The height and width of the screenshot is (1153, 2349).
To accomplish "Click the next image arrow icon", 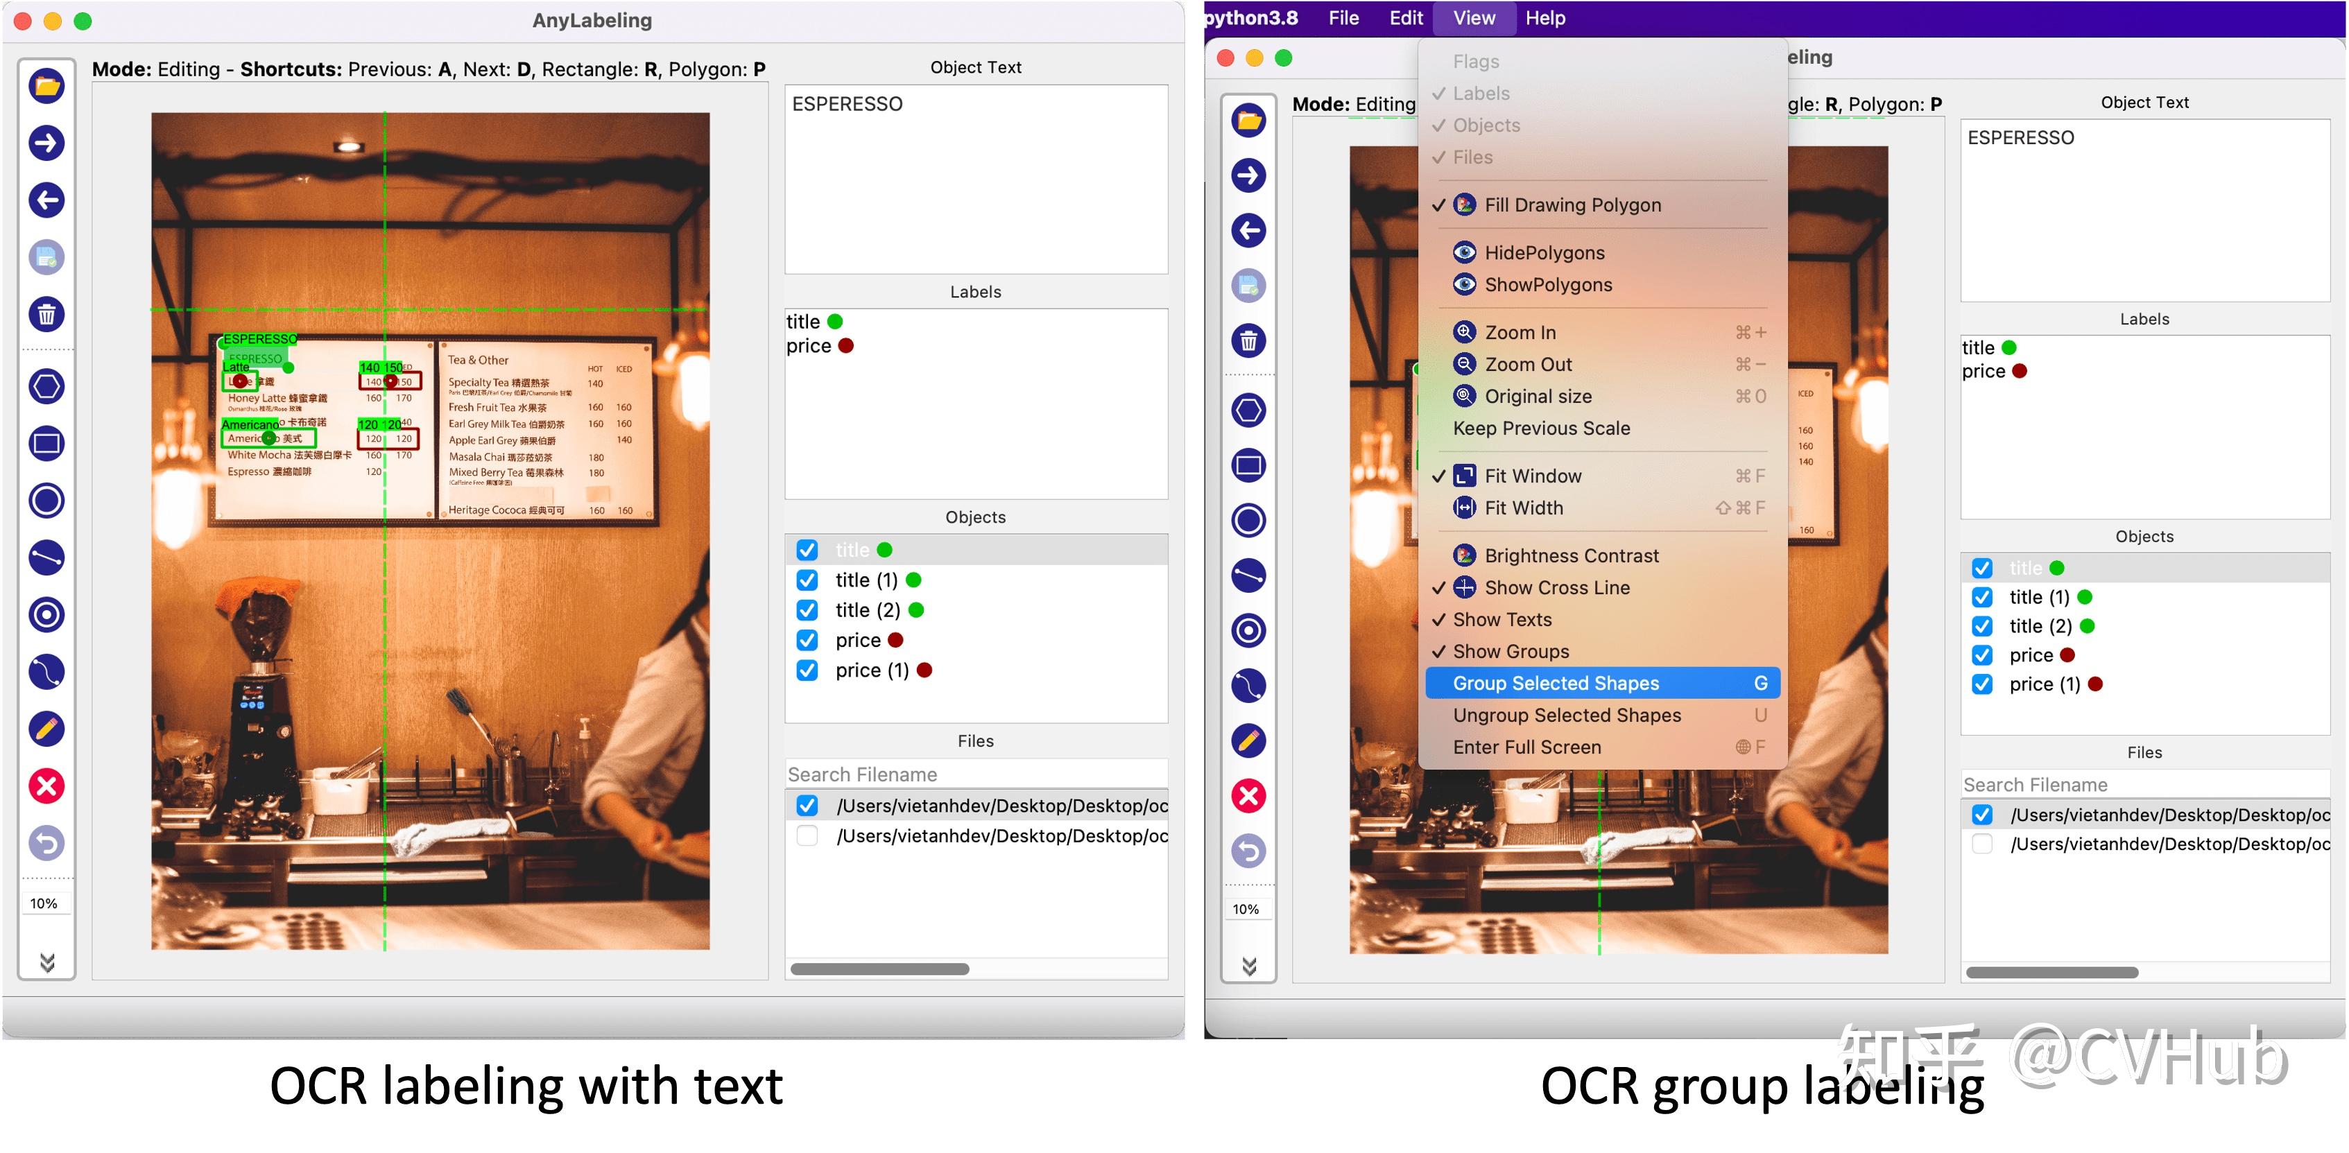I will pos(46,143).
